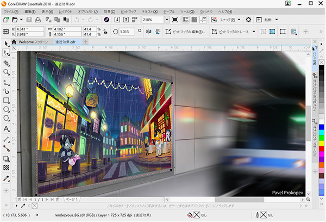
Task: Select the Polygon tool
Action: click(x=6, y=119)
